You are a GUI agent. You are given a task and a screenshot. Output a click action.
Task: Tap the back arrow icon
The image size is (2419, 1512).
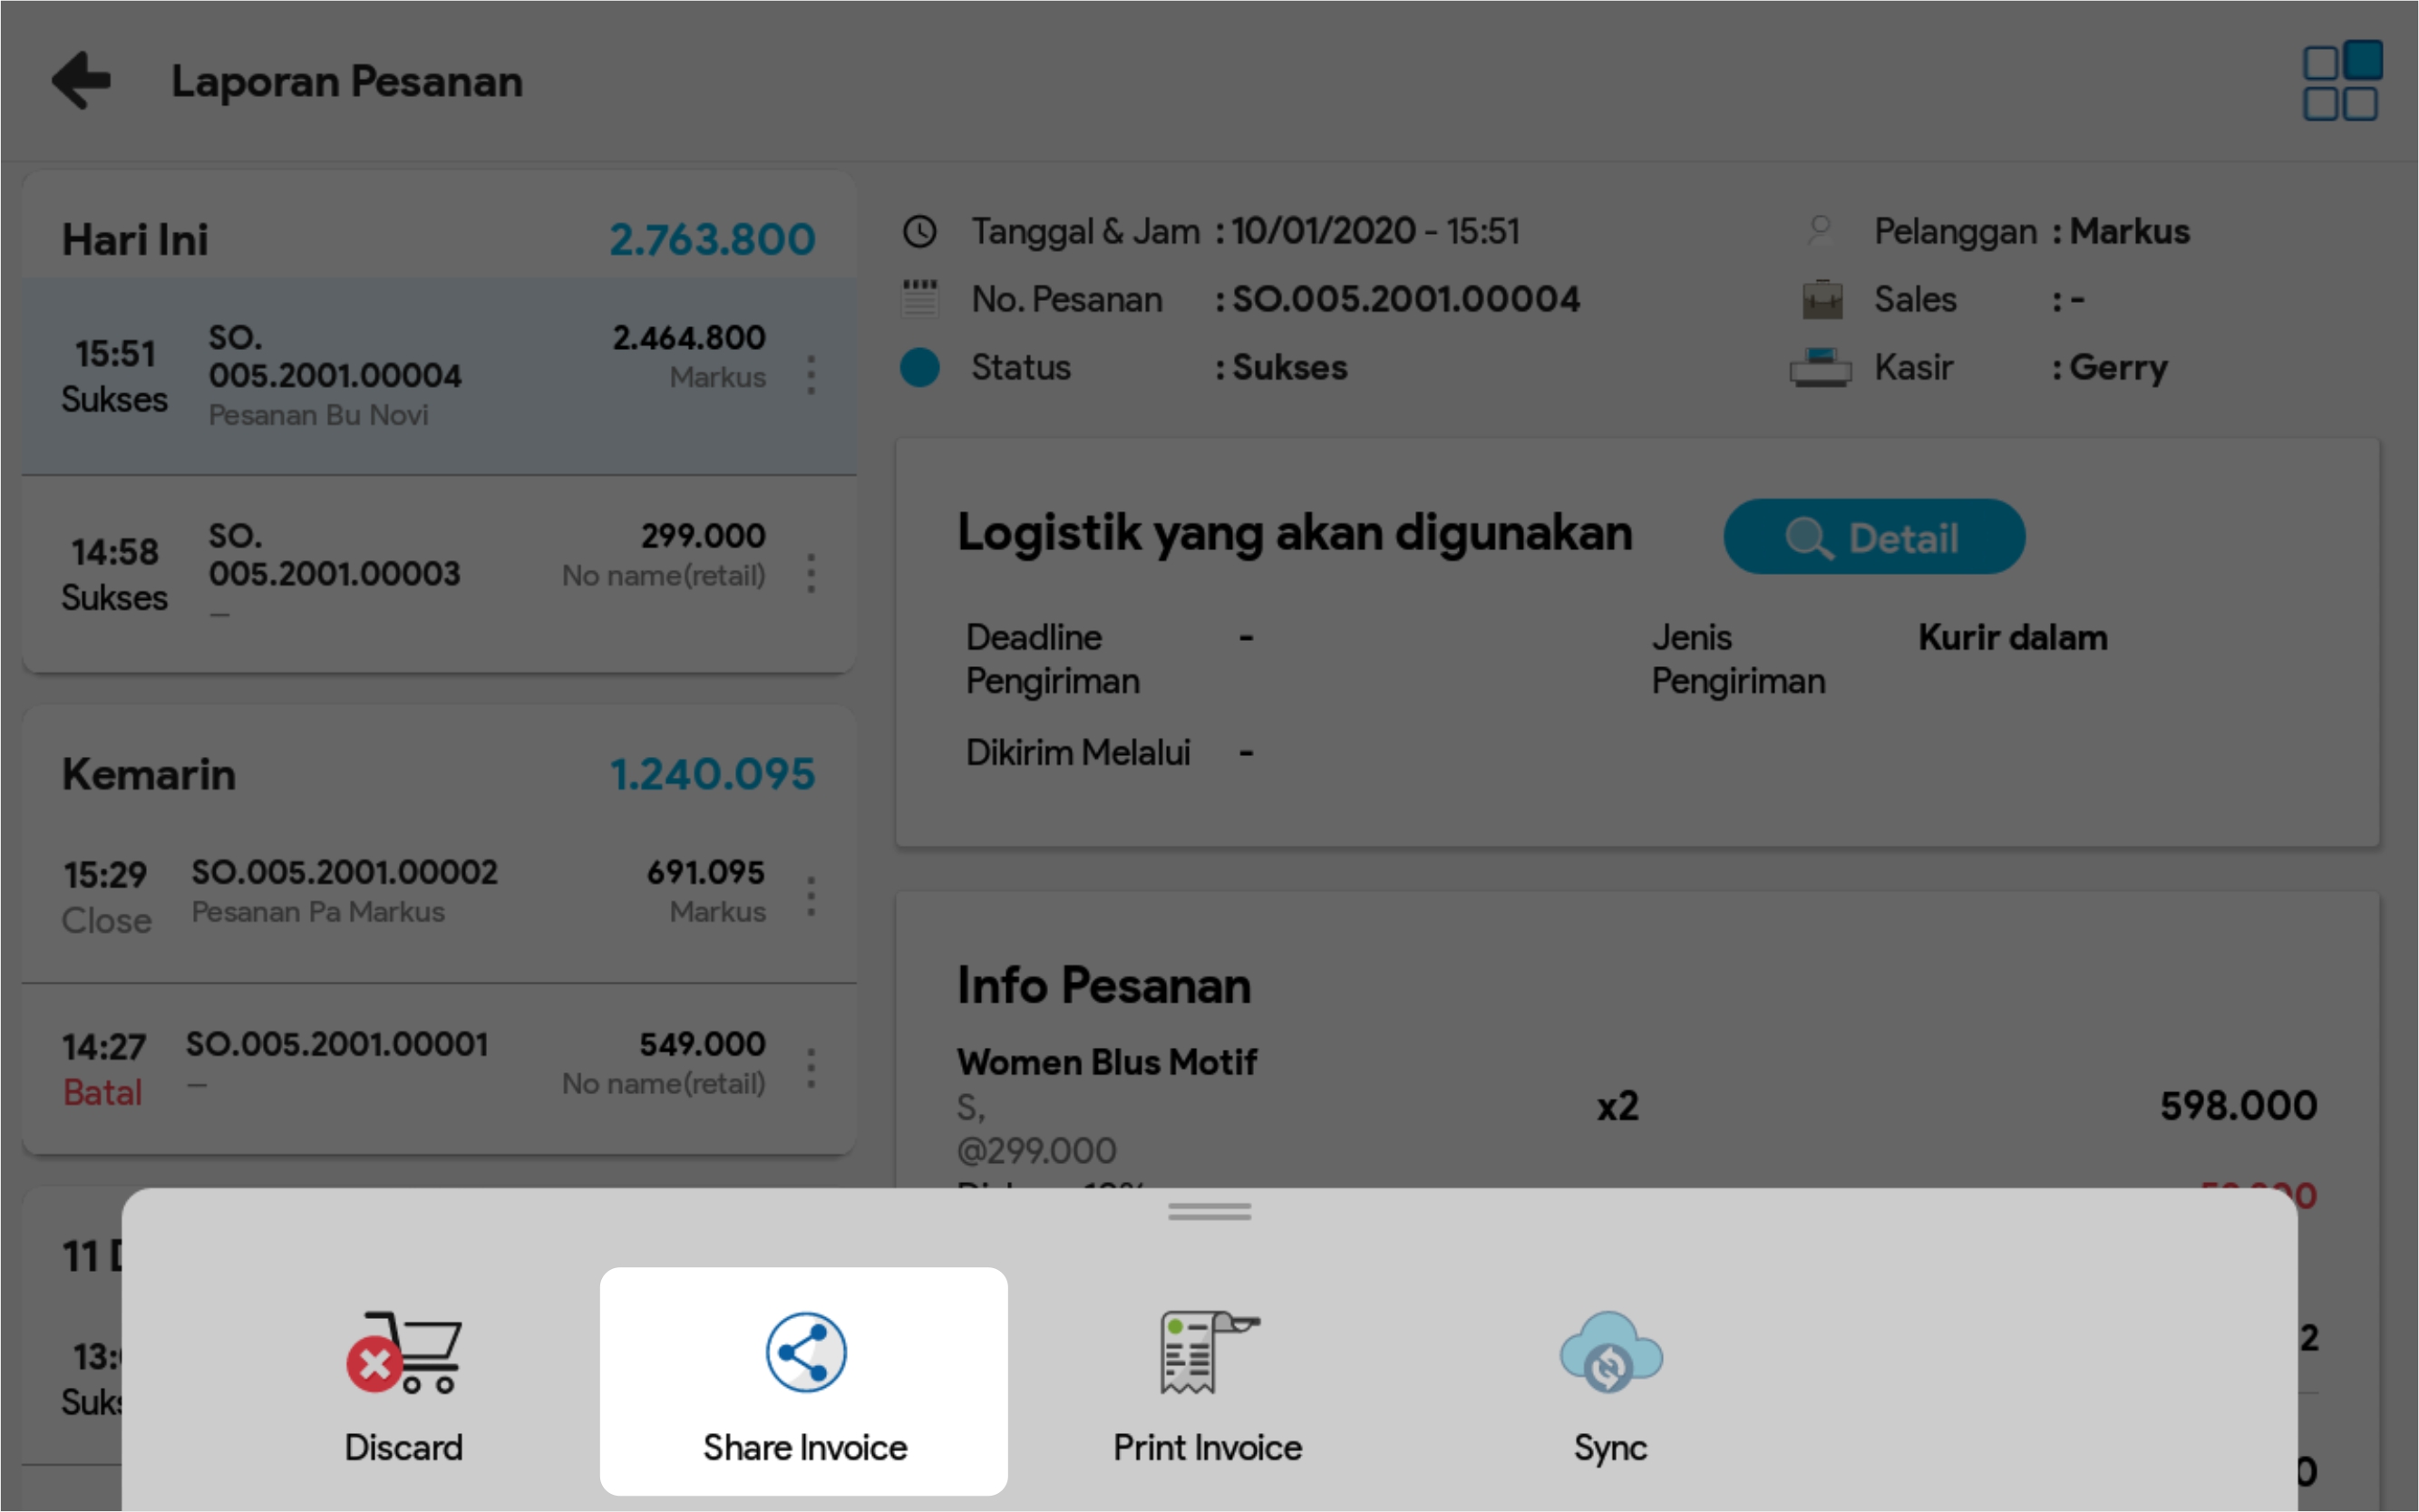(81, 80)
